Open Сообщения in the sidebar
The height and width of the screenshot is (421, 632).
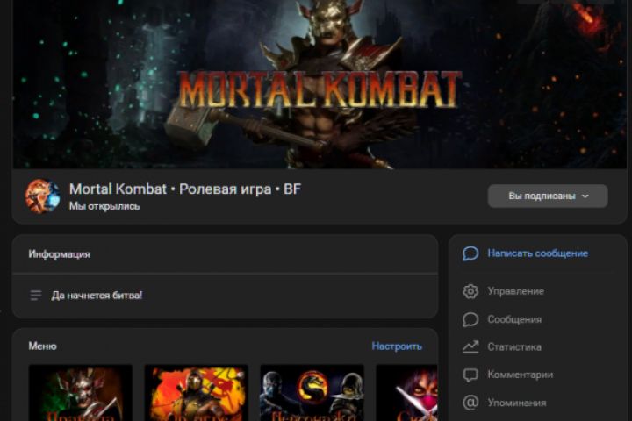514,319
